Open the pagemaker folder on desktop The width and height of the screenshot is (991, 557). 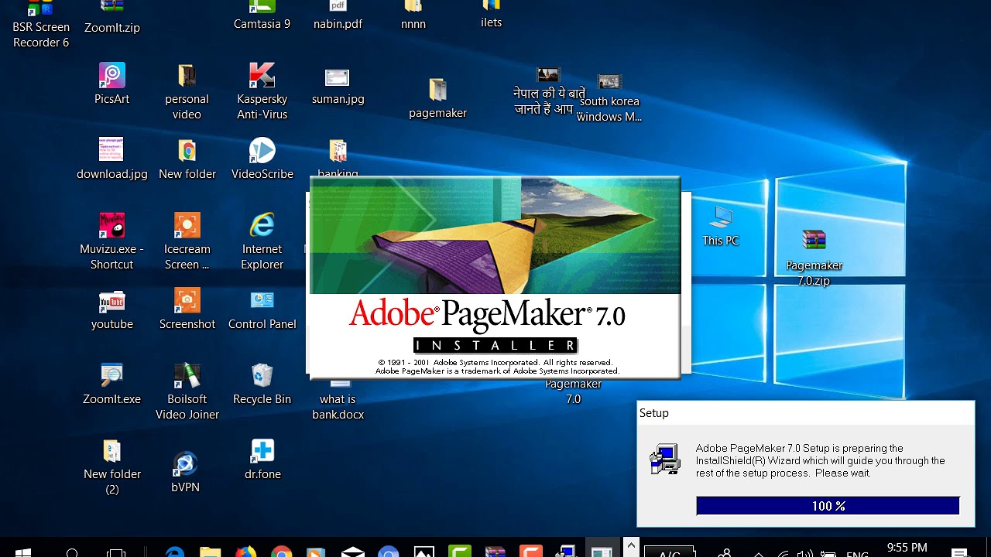[437, 90]
